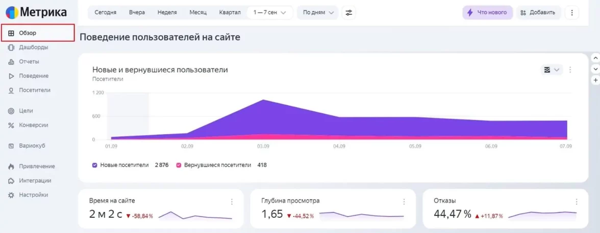This screenshot has height=233, width=600.
Task: Open the filter sliders settings icon
Action: click(348, 12)
